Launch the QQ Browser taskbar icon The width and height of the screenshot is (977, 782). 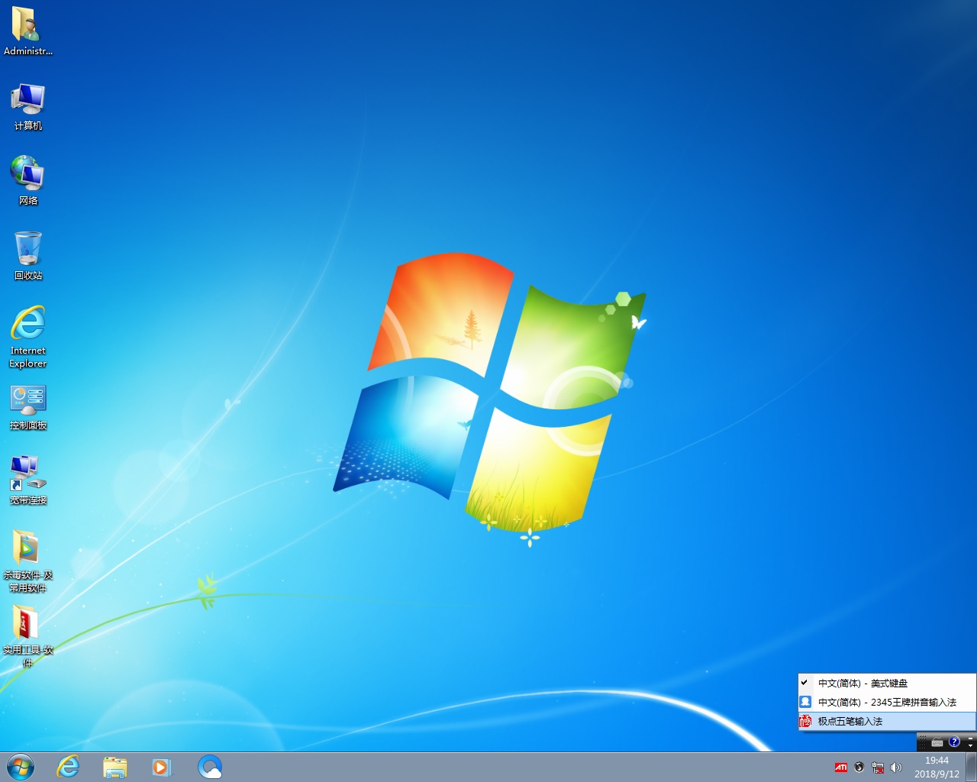[x=209, y=767]
